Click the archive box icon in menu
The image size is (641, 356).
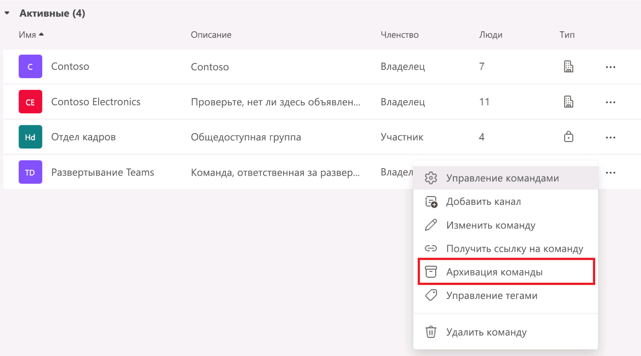[x=431, y=272]
